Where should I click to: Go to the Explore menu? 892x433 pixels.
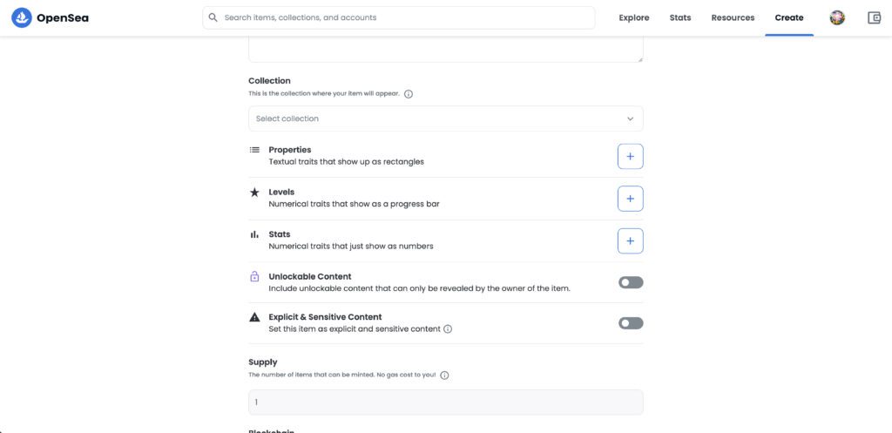(x=634, y=17)
